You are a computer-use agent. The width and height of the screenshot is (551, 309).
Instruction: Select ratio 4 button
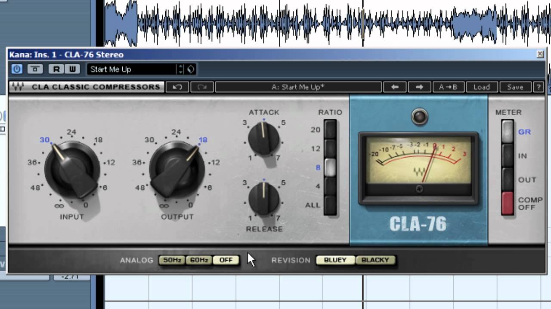tap(330, 186)
